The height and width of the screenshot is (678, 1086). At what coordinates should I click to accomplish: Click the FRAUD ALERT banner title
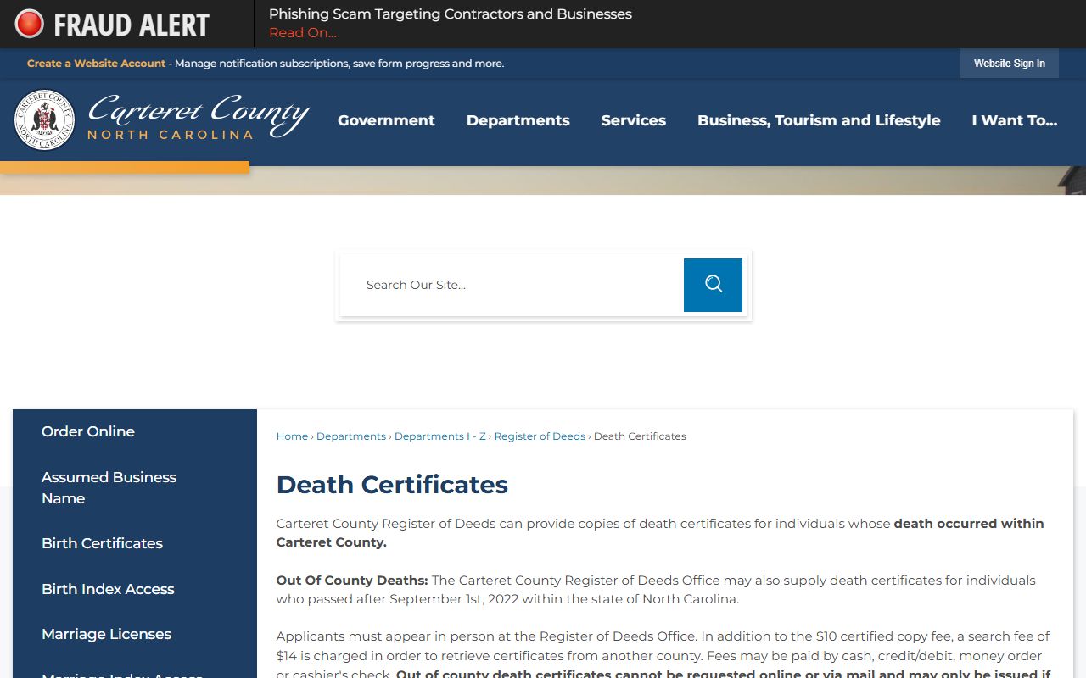pyautogui.click(x=132, y=25)
